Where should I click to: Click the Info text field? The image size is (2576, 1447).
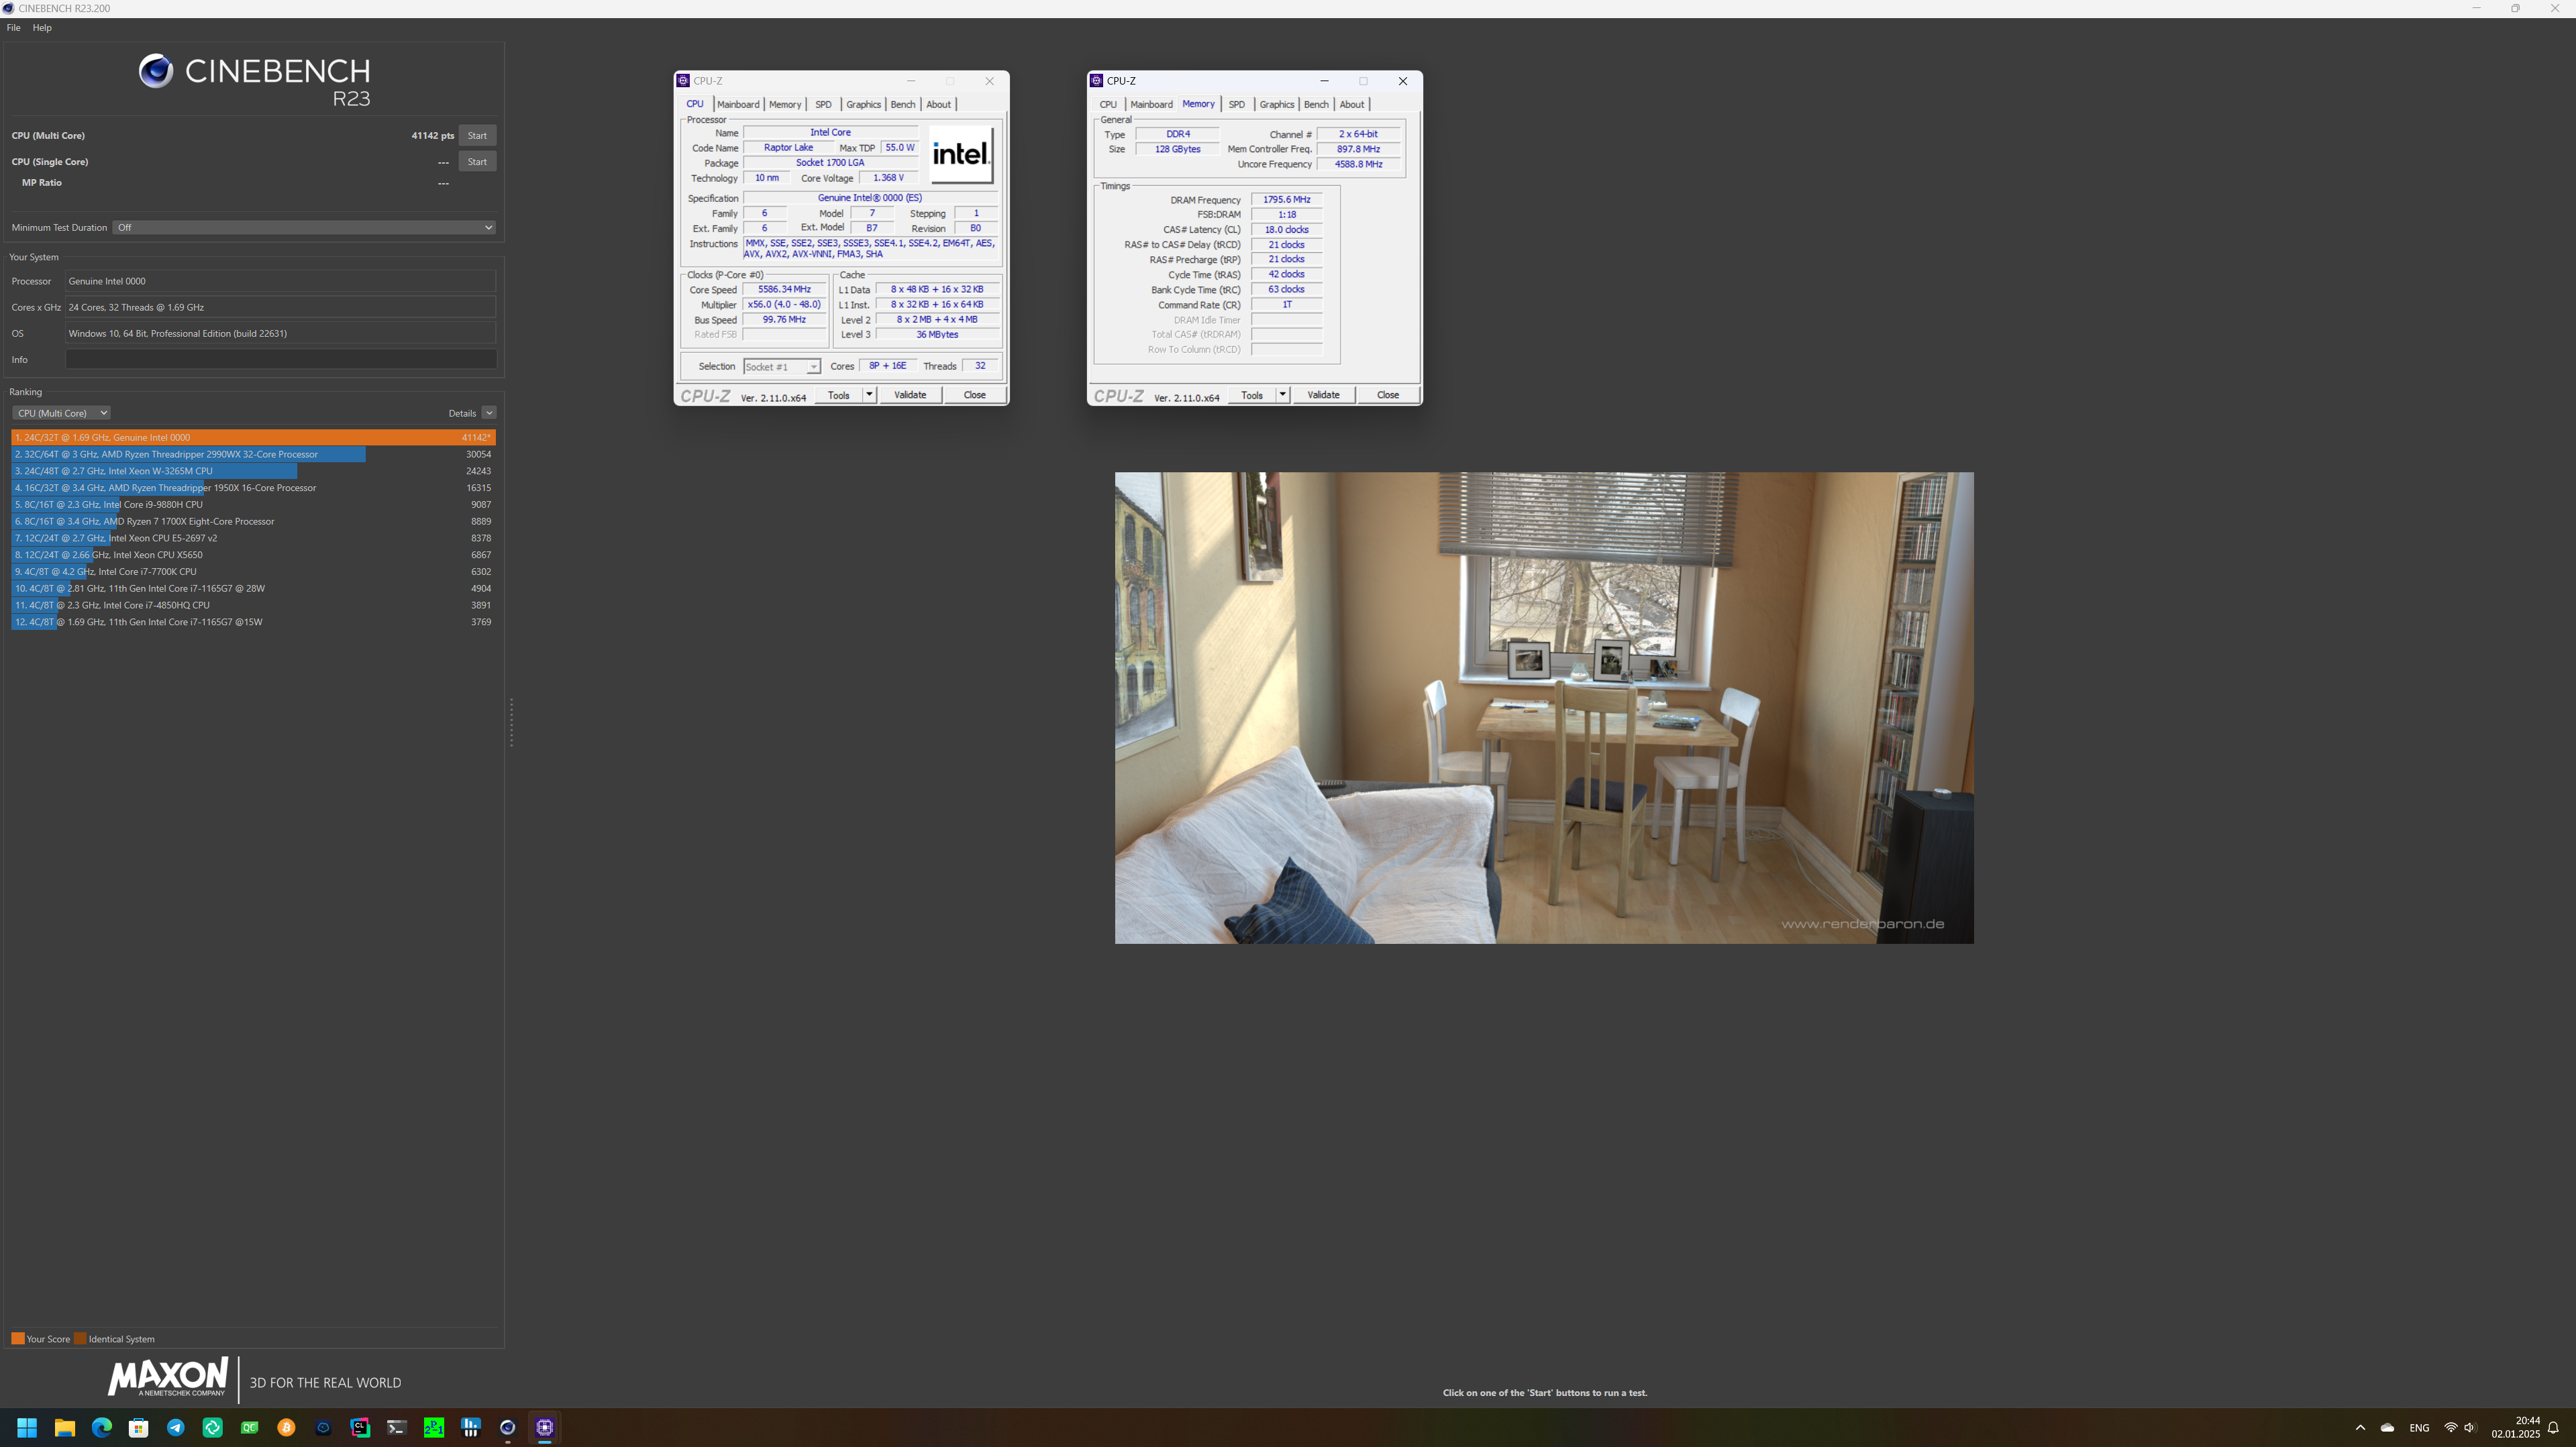281,359
